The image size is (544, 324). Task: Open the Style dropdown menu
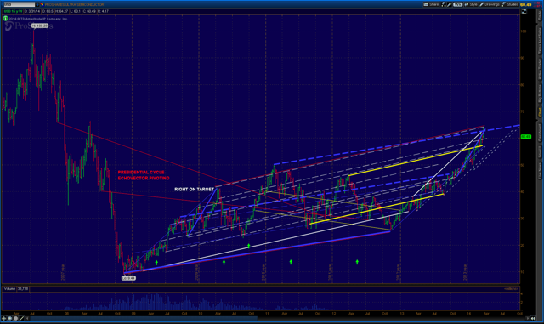(471, 4)
